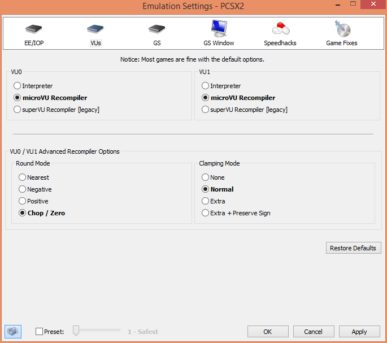
Task: Switch to the GS Window monitor icon
Action: [219, 28]
